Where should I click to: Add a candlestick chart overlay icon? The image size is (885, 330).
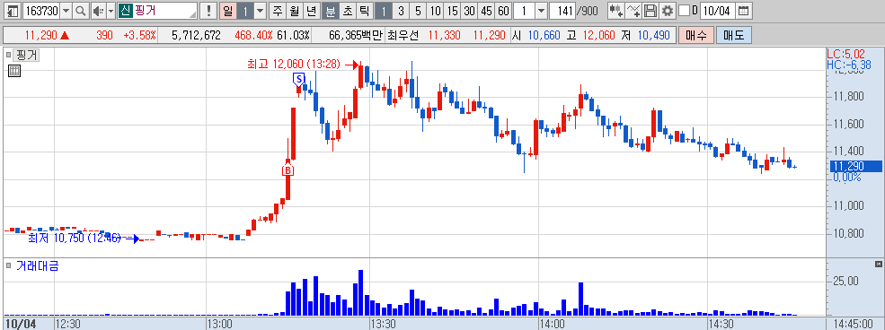[x=615, y=11]
